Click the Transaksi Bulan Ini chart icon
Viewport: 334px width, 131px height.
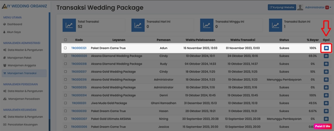pyautogui.click(x=276, y=25)
